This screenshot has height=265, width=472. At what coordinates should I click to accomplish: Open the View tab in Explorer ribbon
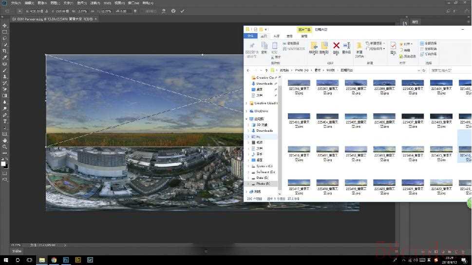290,36
